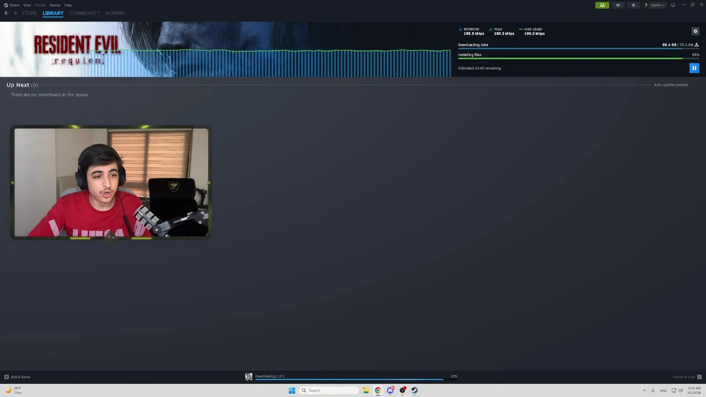The height and width of the screenshot is (397, 706).
Task: Open the Help menu
Action: [68, 5]
